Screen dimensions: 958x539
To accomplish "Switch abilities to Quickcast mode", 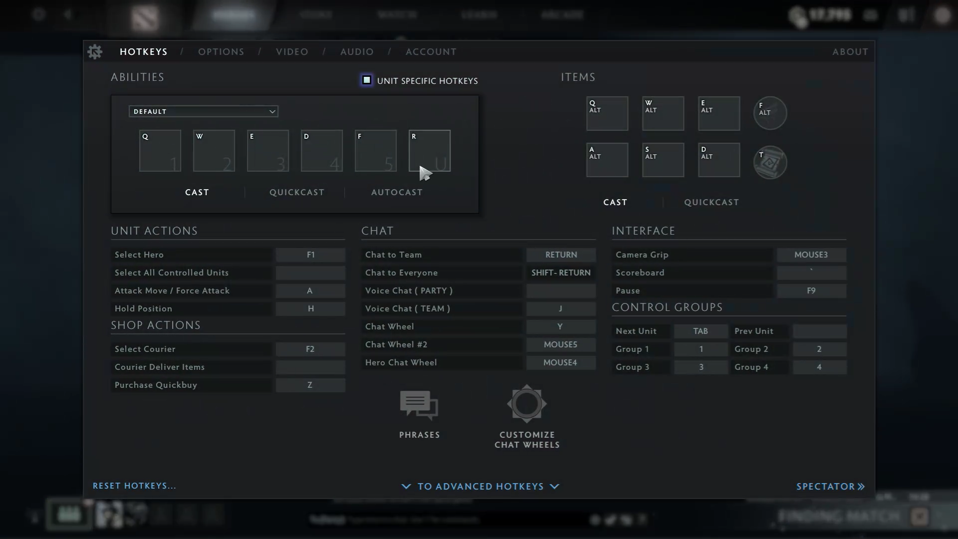I will [x=297, y=192].
